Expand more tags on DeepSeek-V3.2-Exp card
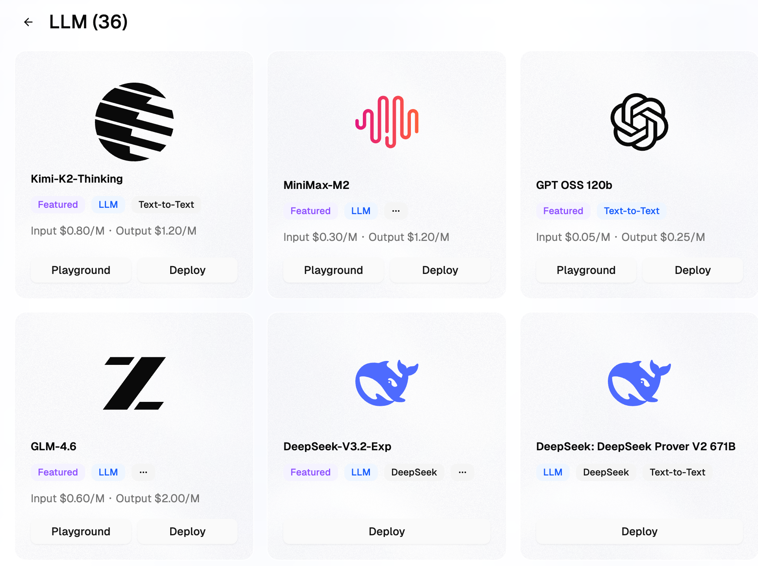The width and height of the screenshot is (758, 566). tap(463, 472)
